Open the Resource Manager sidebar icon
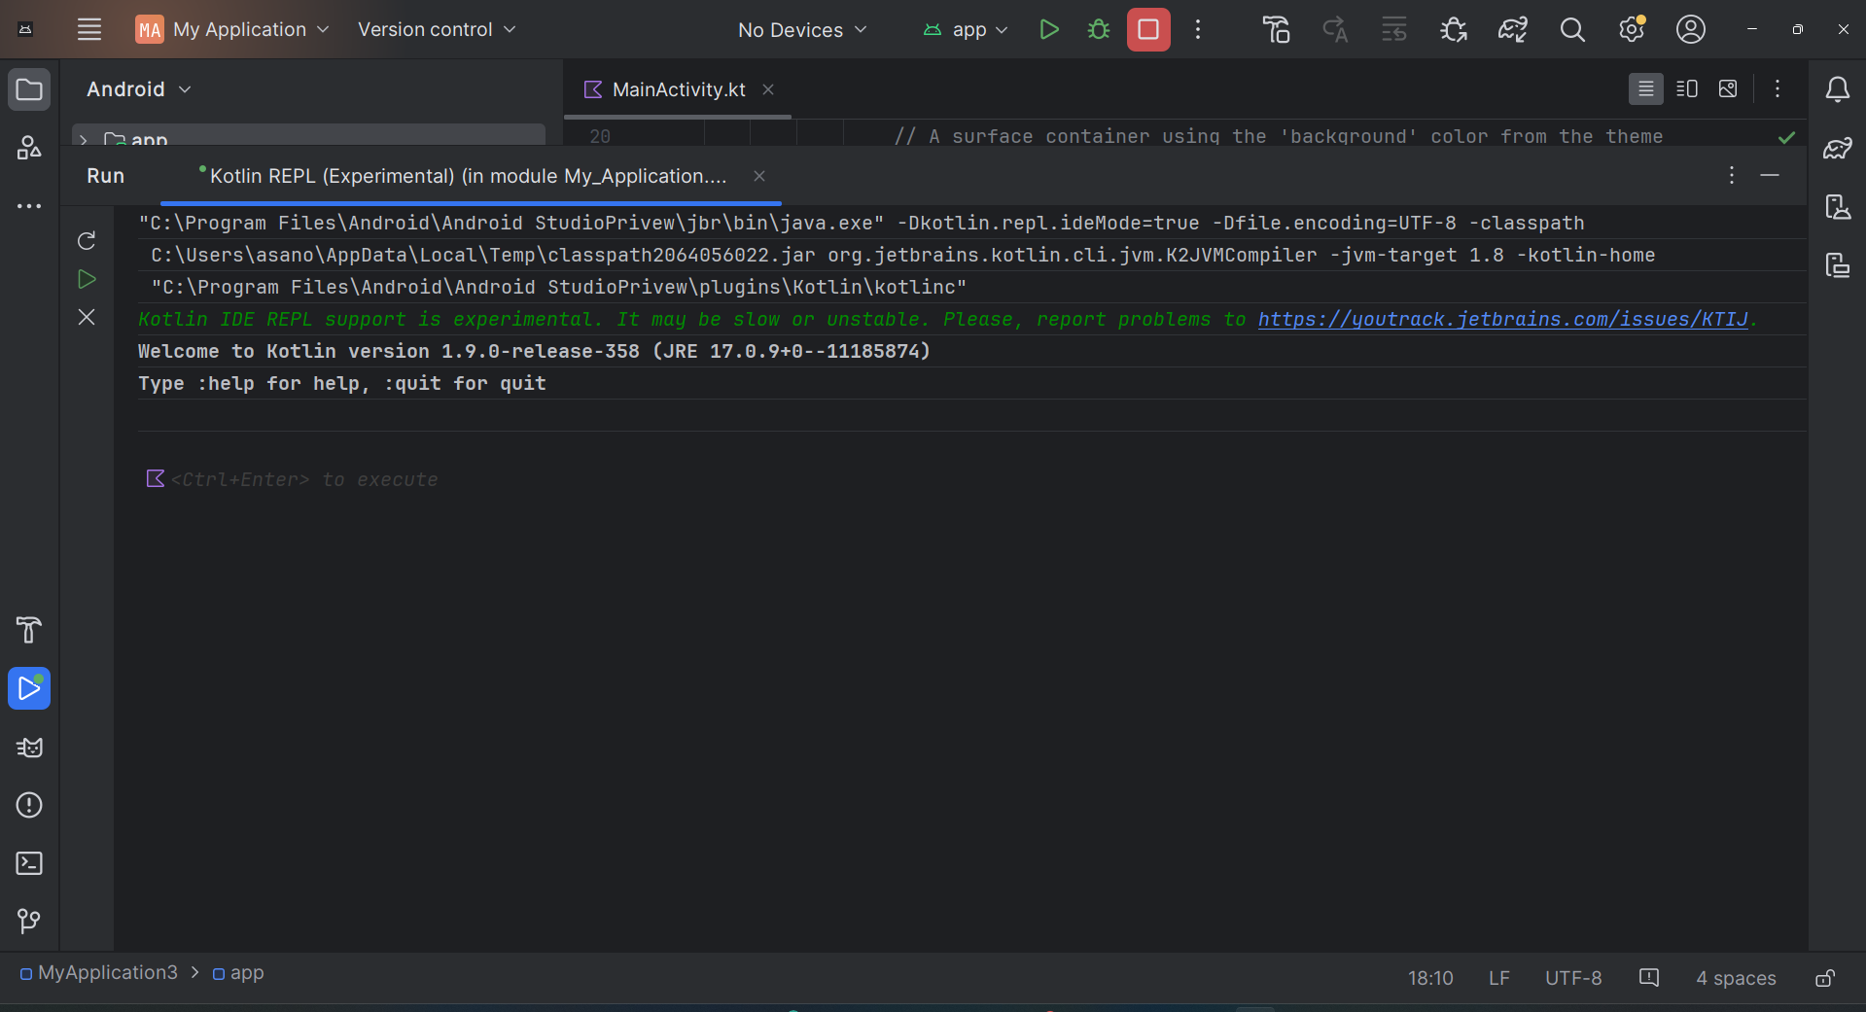This screenshot has width=1866, height=1012. point(29,148)
